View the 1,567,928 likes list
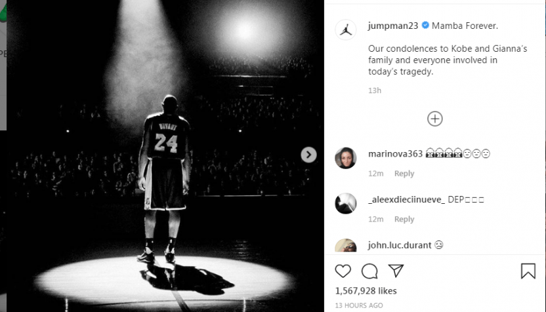This screenshot has height=312, width=546. click(x=366, y=291)
